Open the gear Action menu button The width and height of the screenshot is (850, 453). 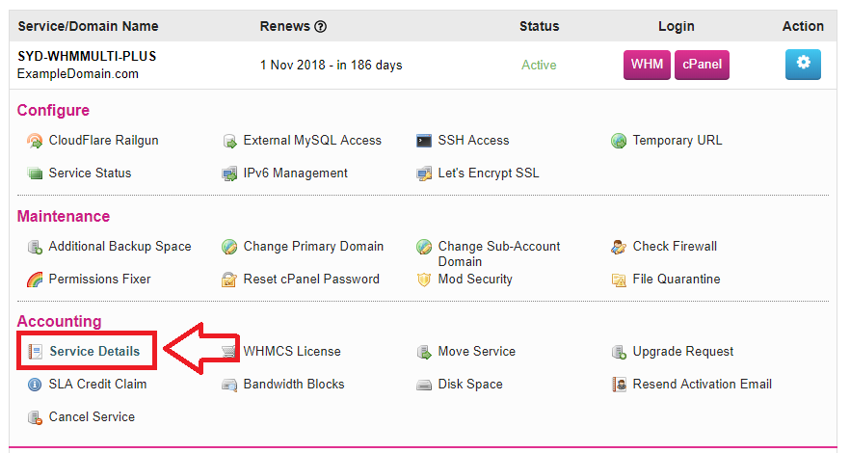click(x=803, y=65)
